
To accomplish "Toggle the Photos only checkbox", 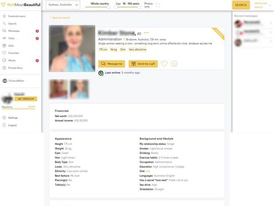I will [158, 5].
